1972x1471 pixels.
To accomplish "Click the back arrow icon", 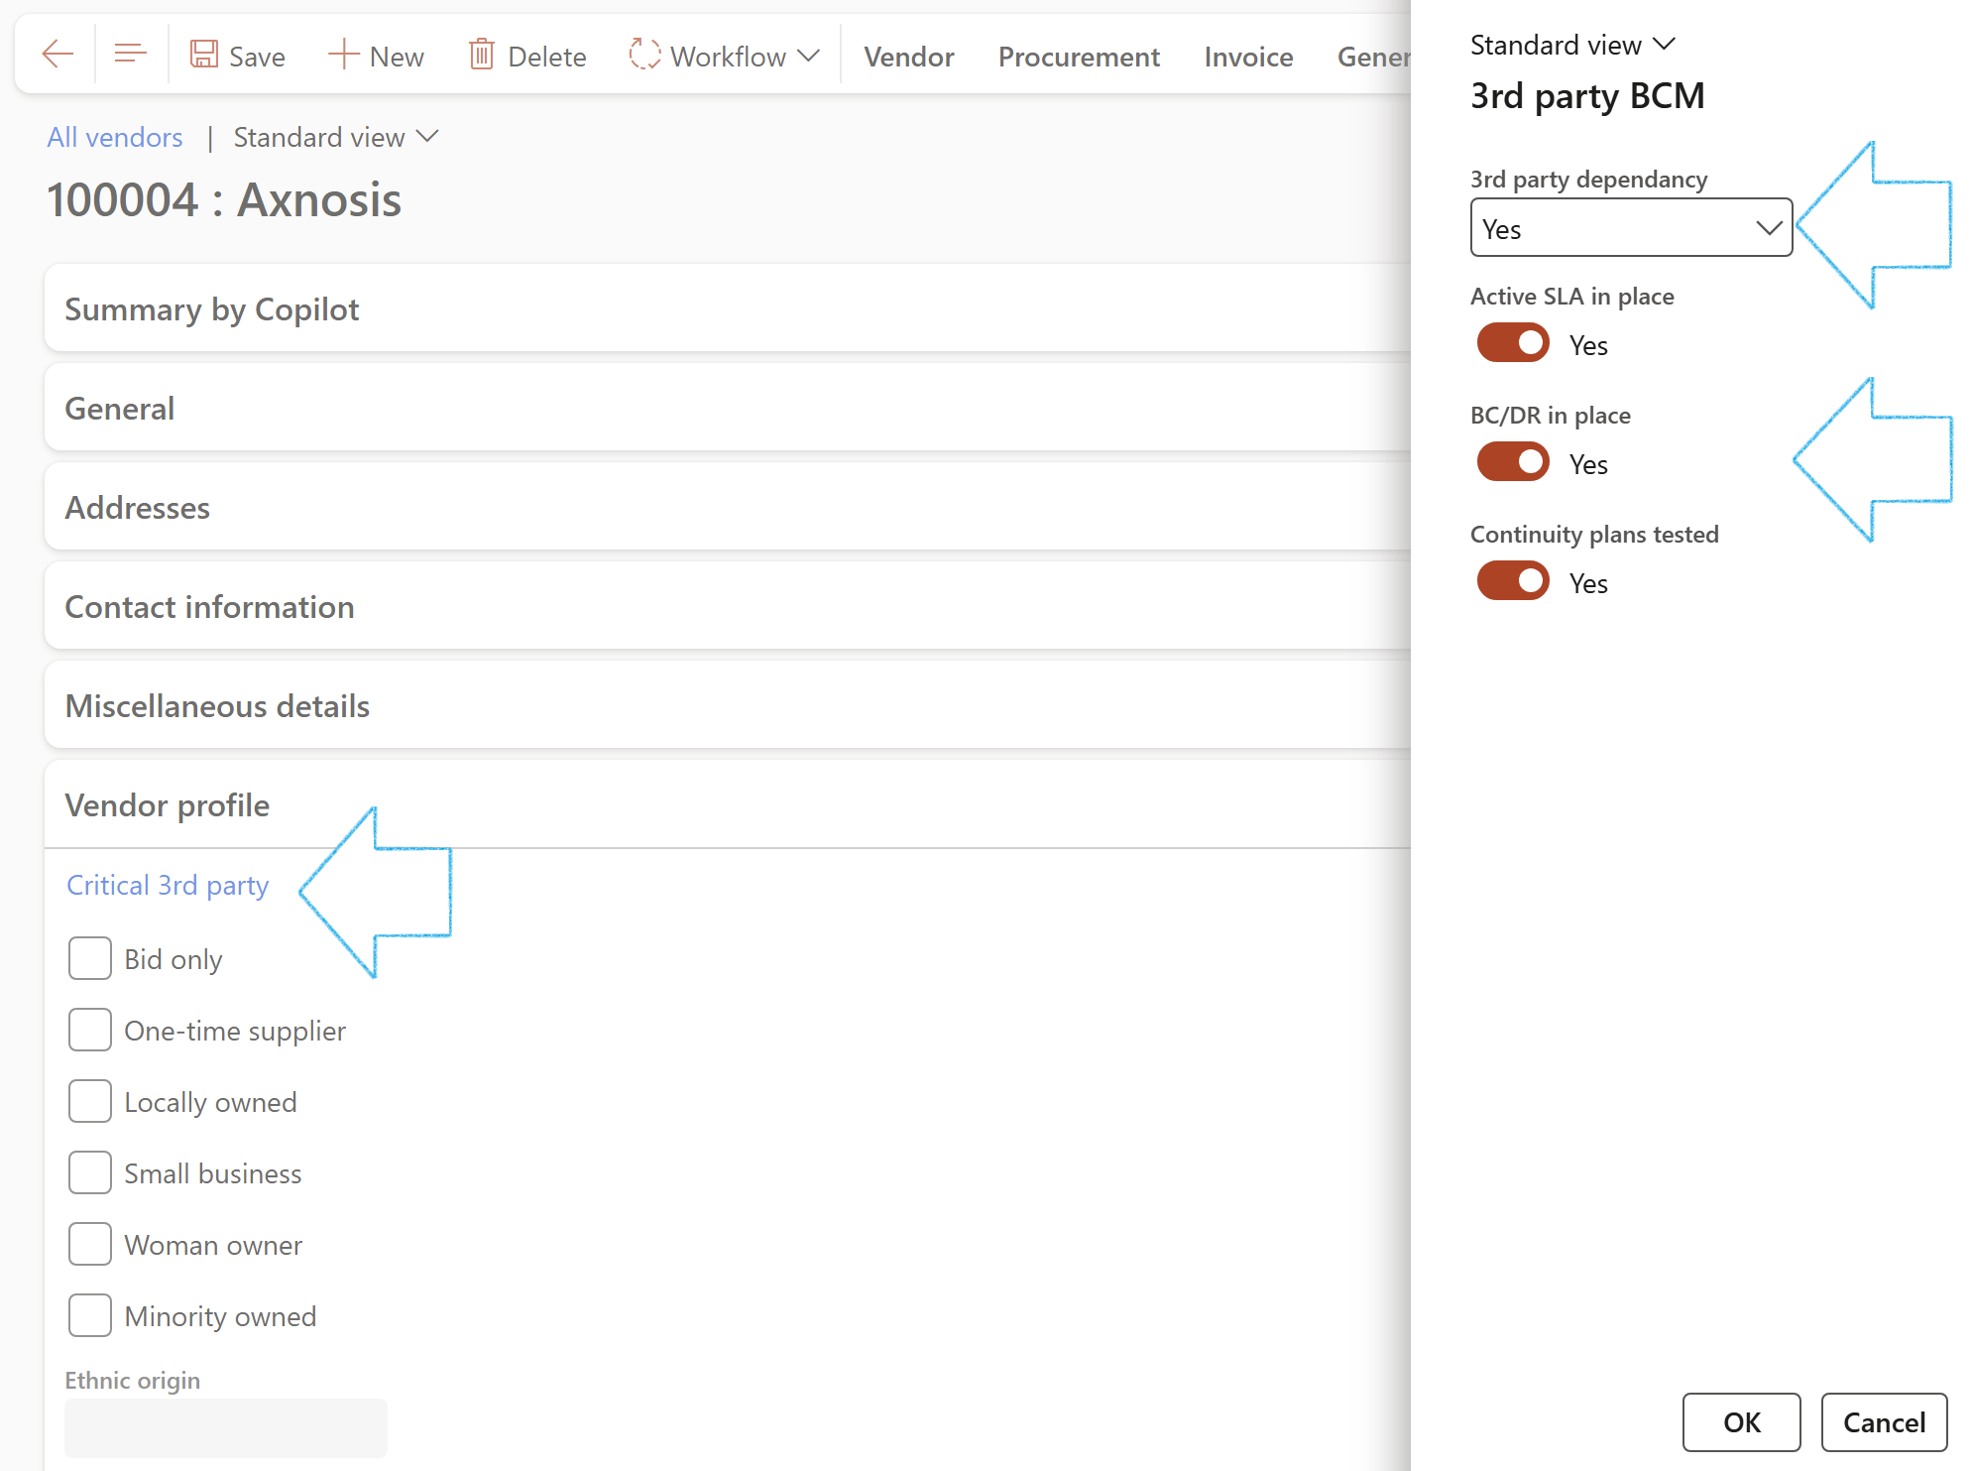I will [58, 55].
